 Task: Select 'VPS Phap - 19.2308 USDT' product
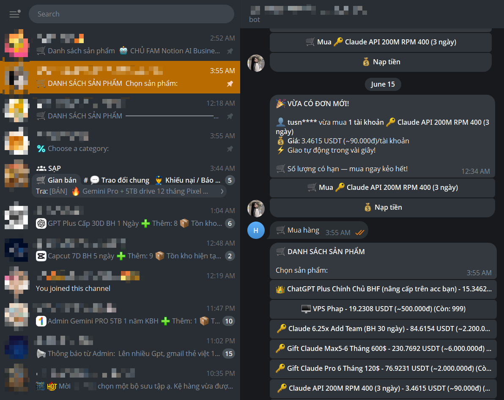click(383, 309)
